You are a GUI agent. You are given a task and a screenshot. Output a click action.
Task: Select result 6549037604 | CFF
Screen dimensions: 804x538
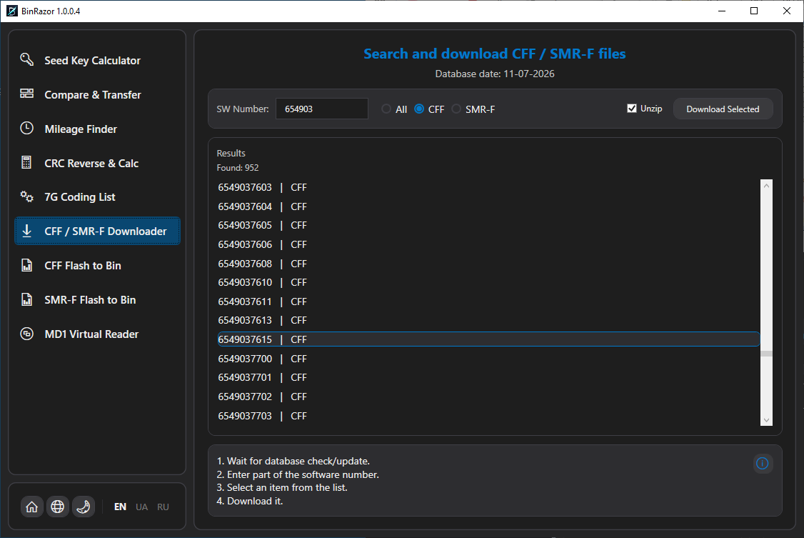pyautogui.click(x=488, y=206)
